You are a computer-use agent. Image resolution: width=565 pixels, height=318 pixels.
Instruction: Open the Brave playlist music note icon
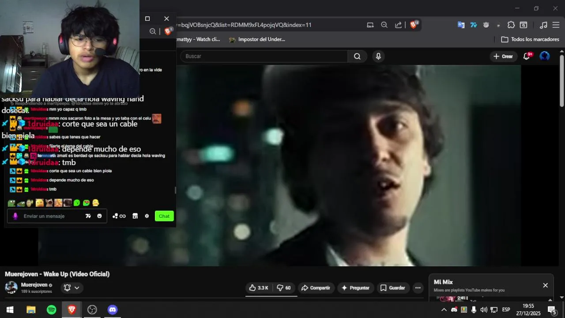(543, 25)
